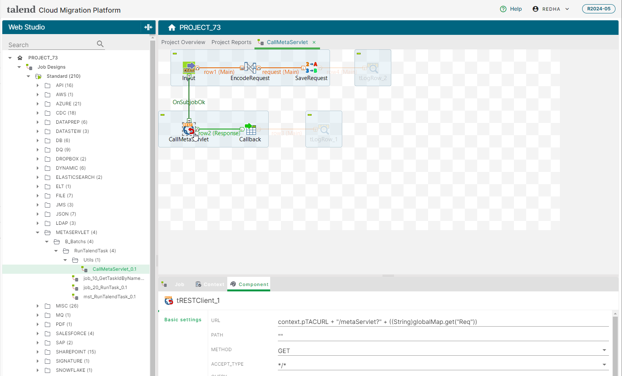Expand the CDC (18) folder
Screen dimensions: 622x376
[38, 113]
